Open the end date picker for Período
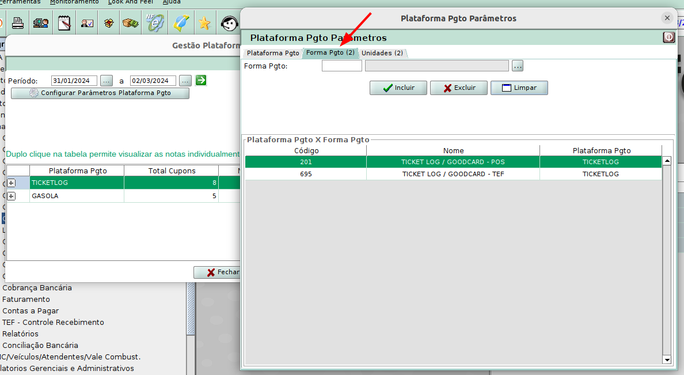684x375 pixels. [185, 81]
